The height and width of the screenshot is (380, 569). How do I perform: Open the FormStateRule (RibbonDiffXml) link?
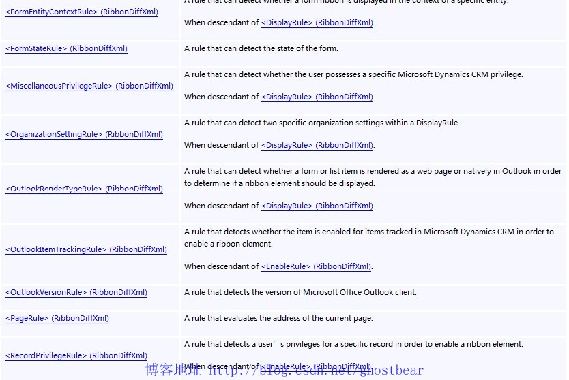(x=66, y=48)
